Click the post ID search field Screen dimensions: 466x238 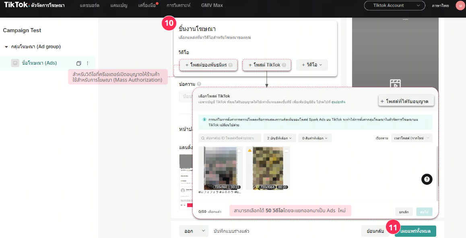[x=230, y=138]
